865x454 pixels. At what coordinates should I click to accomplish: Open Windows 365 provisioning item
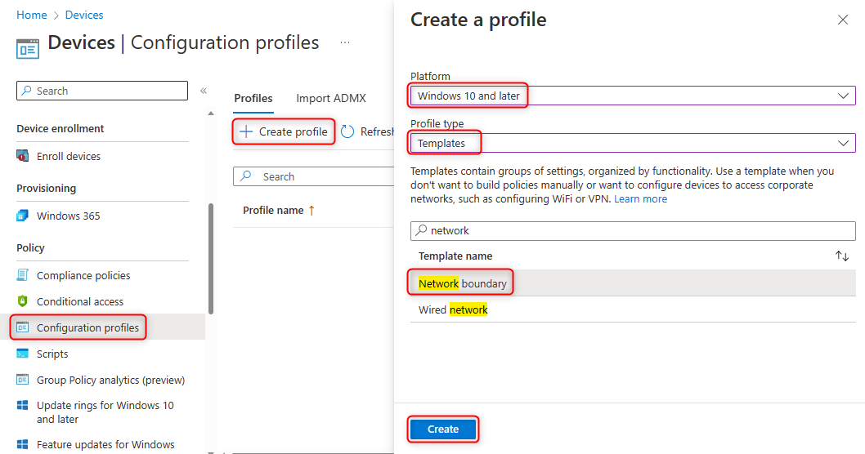69,216
